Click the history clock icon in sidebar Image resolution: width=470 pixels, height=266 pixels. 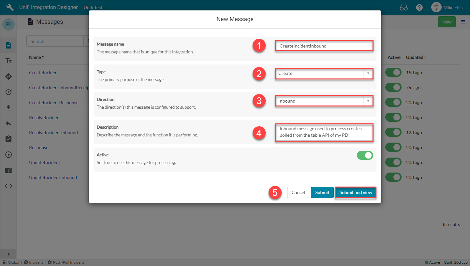click(x=8, y=92)
